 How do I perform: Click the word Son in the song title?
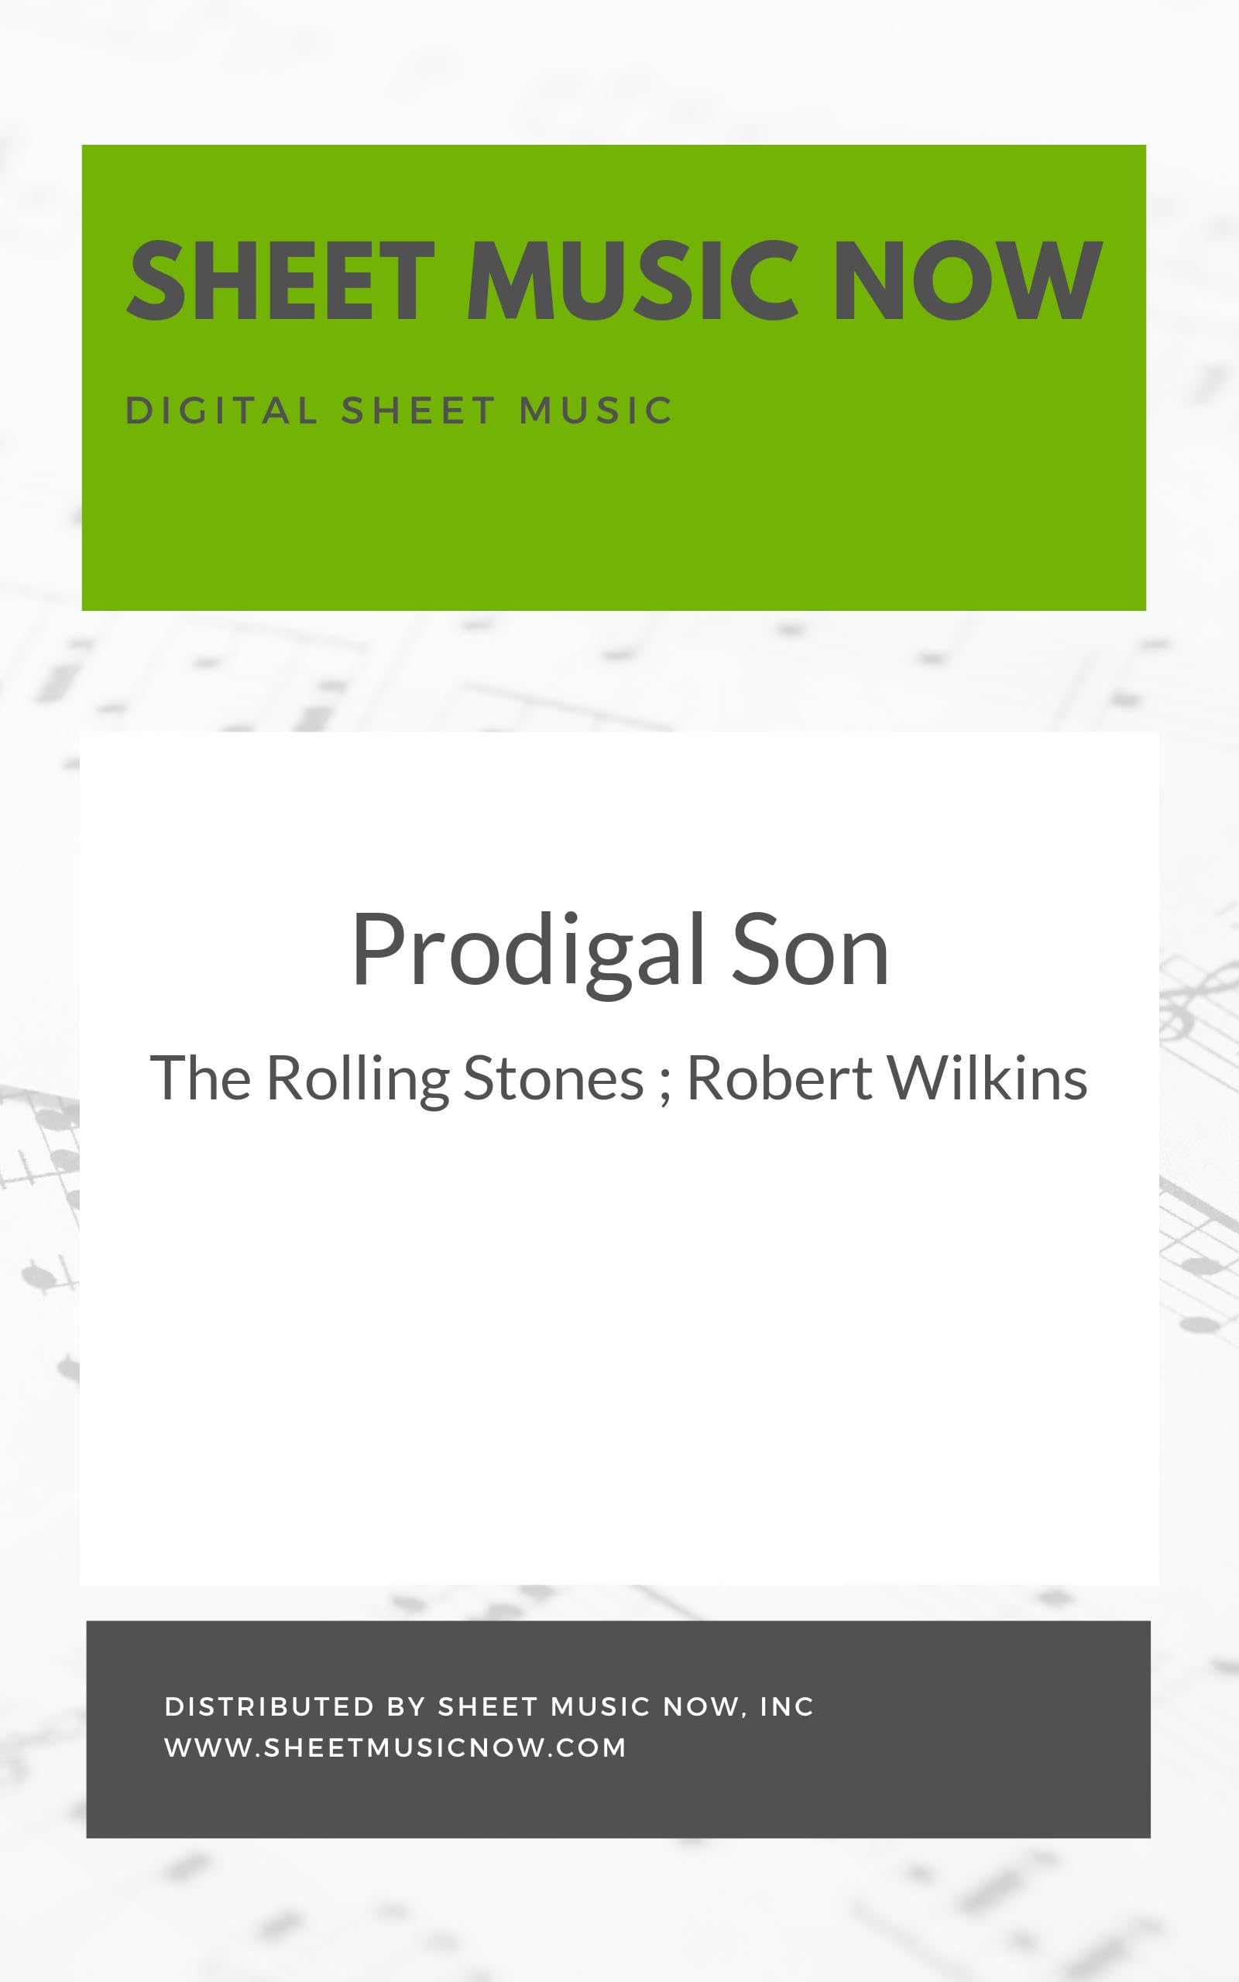click(x=810, y=950)
